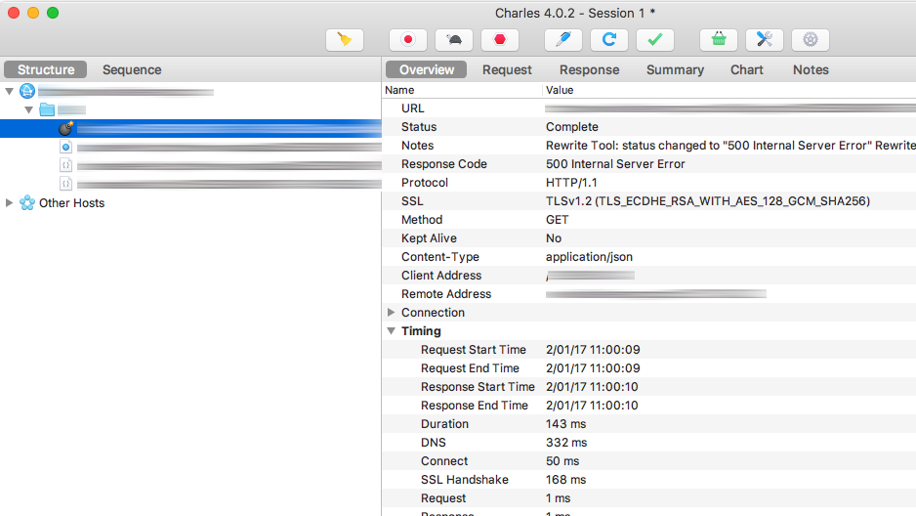Switch to the Structure view

[46, 69]
